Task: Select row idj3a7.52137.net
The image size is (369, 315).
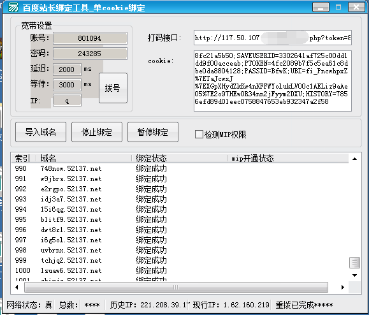Action: [180, 199]
